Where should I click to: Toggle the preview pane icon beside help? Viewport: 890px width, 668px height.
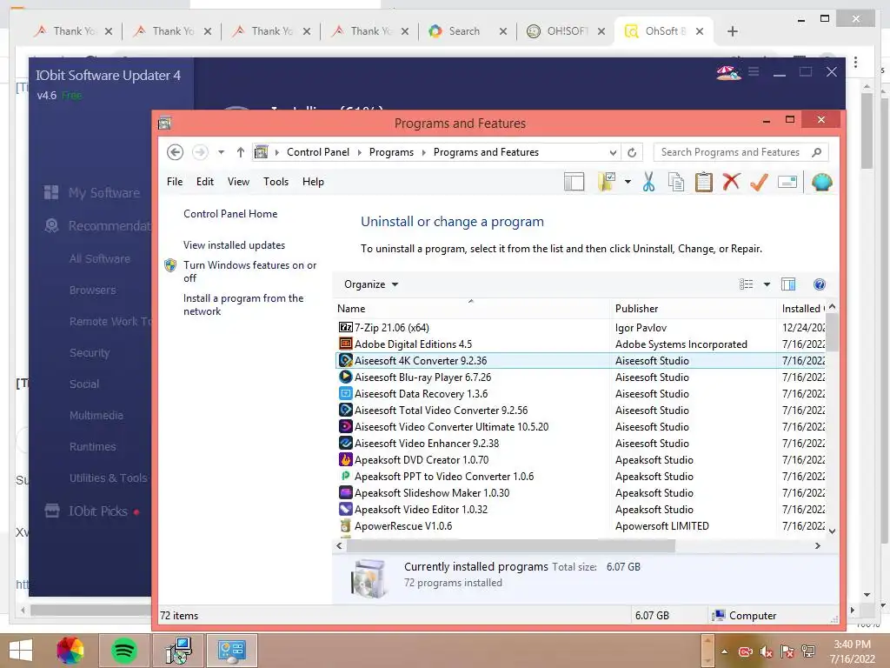click(x=788, y=284)
